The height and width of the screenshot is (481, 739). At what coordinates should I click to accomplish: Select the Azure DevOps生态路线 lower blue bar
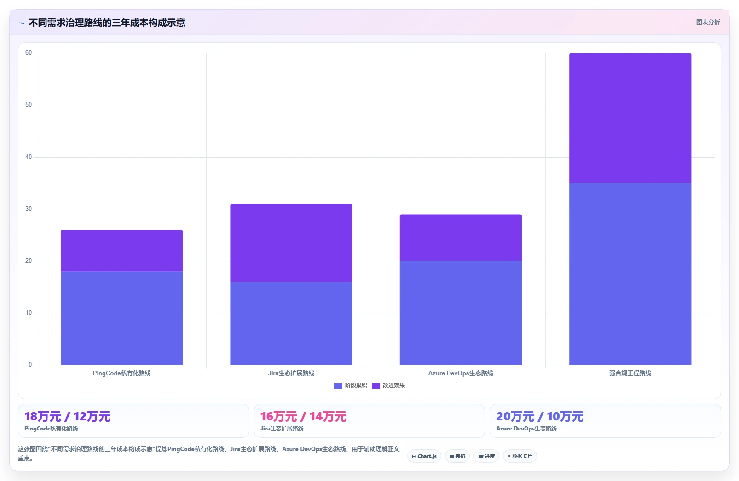[461, 313]
